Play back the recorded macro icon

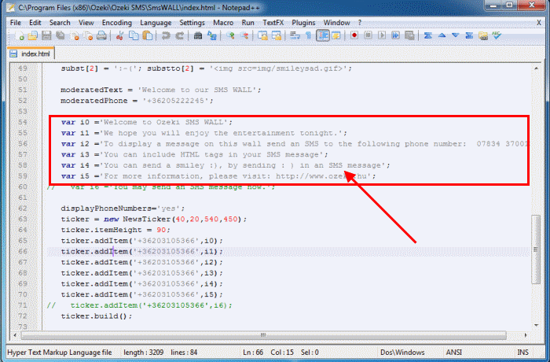(382, 36)
